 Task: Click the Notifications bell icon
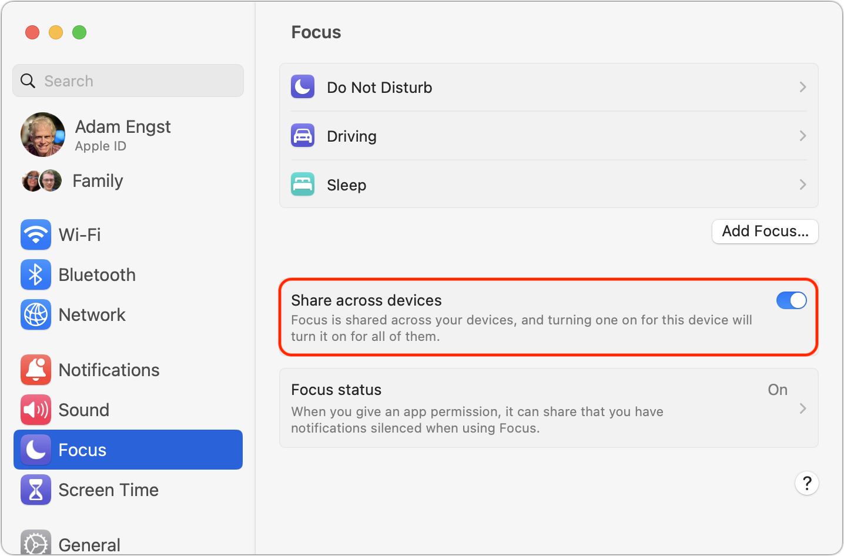click(x=36, y=370)
